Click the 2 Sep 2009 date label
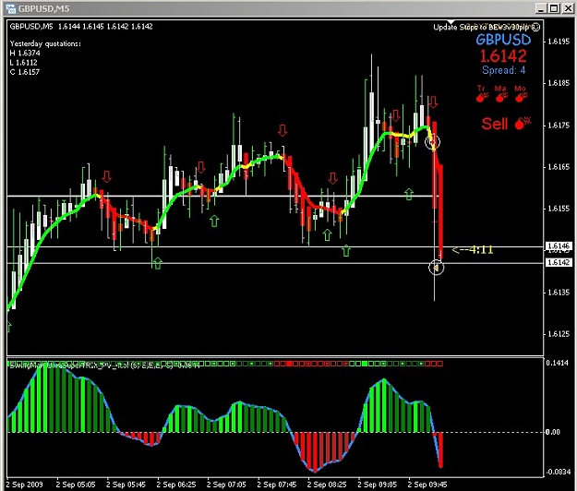Image resolution: width=577 pixels, height=491 pixels. tap(24, 485)
